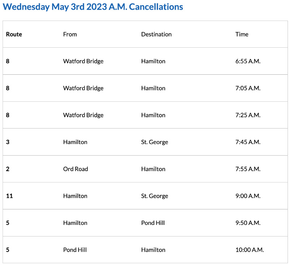Click the Route column header
The image size is (289, 265).
coord(14,34)
